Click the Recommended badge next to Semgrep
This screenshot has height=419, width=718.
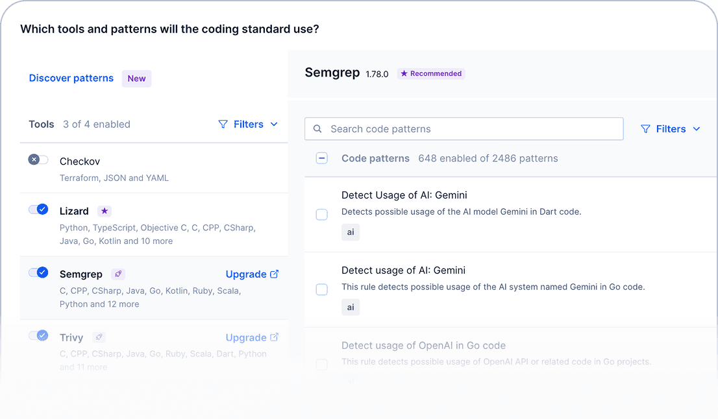[x=431, y=74]
